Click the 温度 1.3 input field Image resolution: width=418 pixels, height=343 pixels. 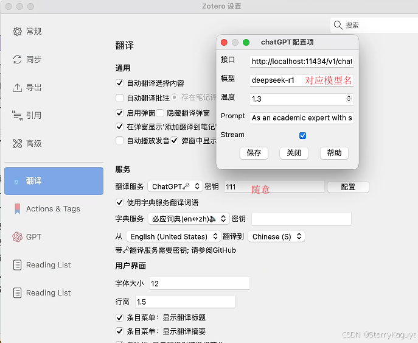coord(302,99)
